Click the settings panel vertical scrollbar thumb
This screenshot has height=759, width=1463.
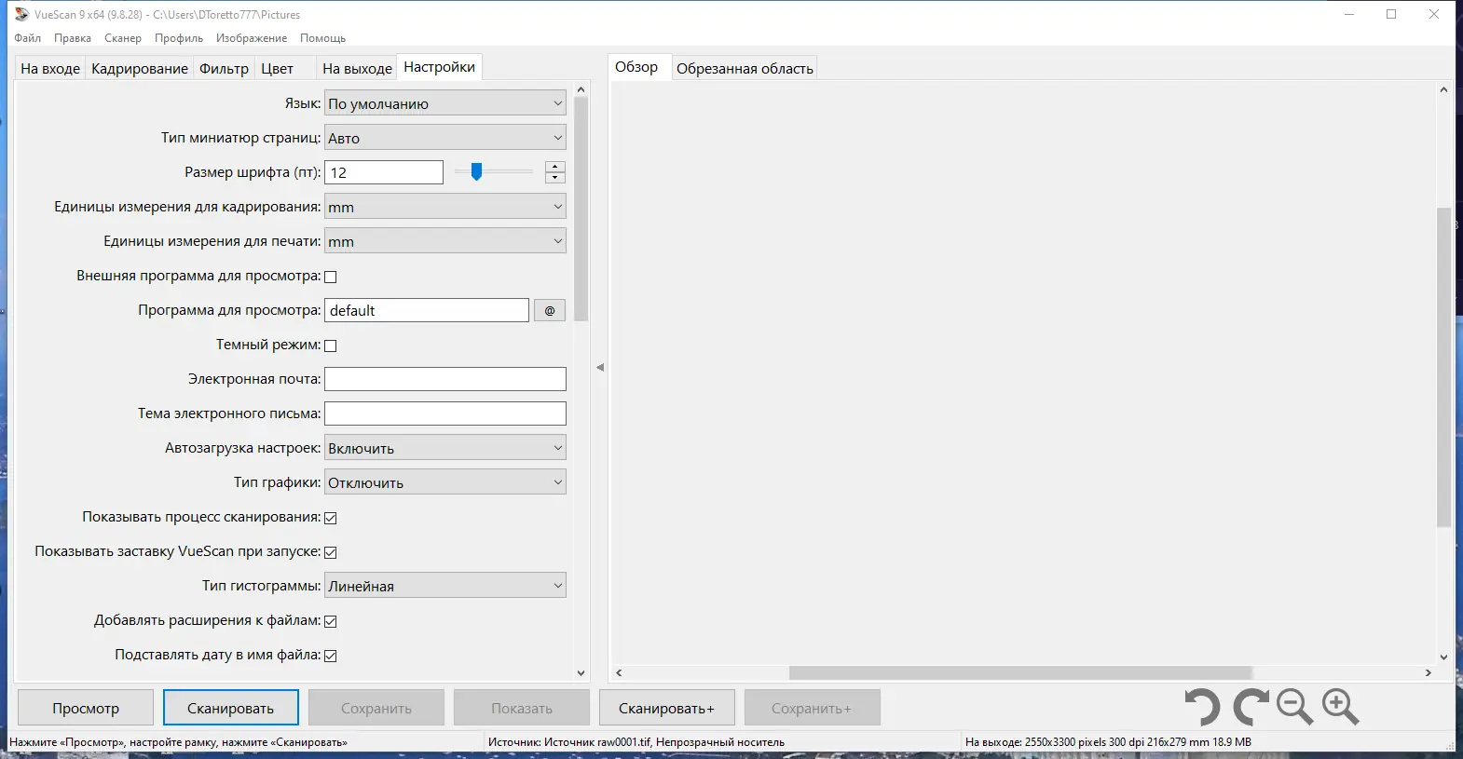(581, 209)
